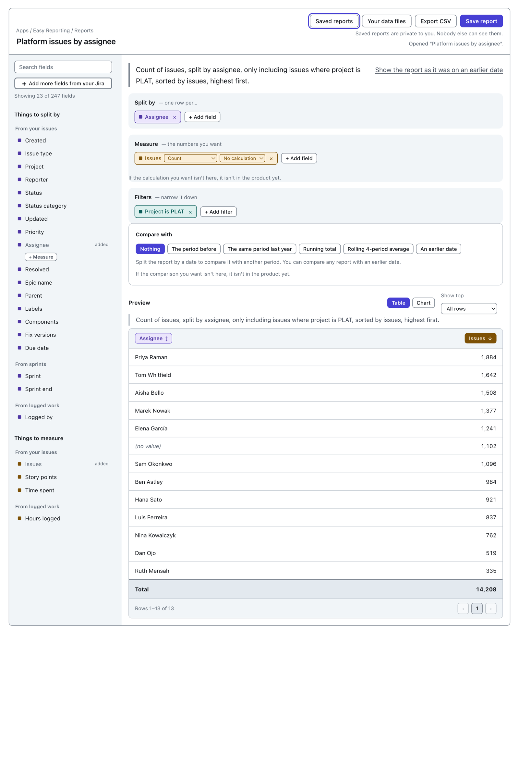Open the Show top rows dropdown

(469, 309)
